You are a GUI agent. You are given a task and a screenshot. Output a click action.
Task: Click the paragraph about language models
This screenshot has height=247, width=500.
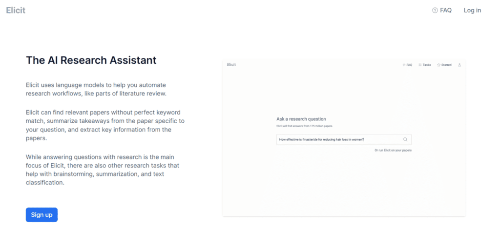pyautogui.click(x=96, y=90)
